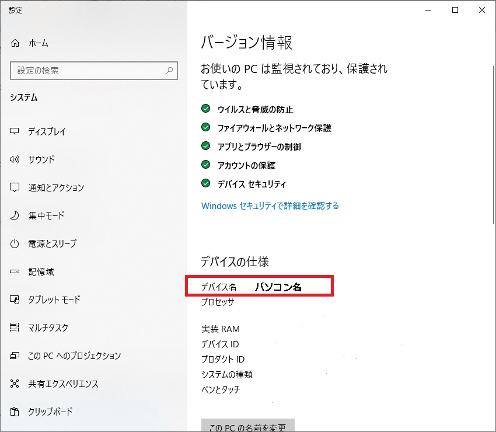496x432 pixels.
Task: Open この PC へのプロジェクション page
Action: 74,356
